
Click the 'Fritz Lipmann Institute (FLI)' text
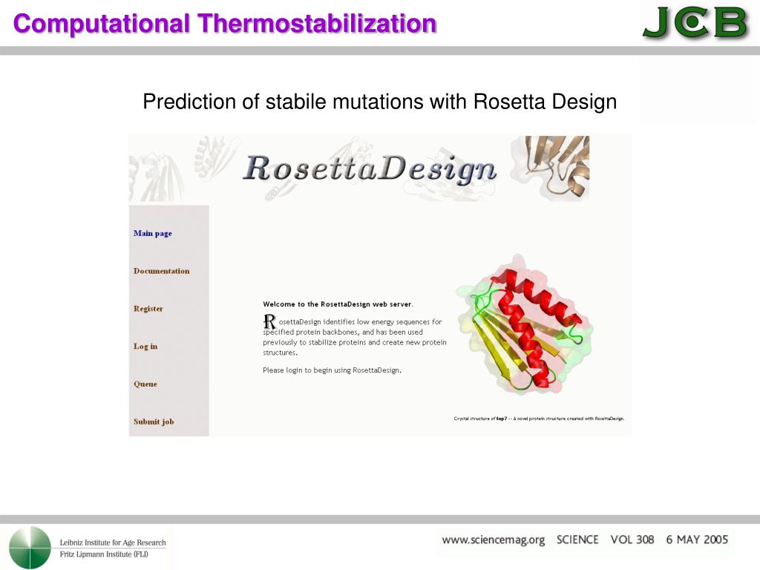coord(104,554)
